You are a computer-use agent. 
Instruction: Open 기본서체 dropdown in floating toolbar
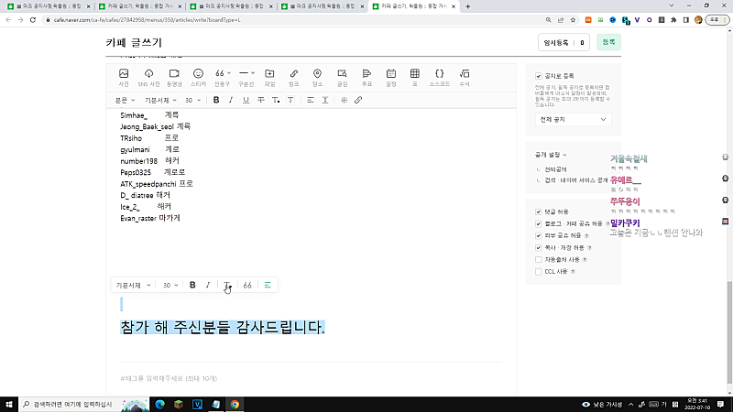tap(133, 285)
